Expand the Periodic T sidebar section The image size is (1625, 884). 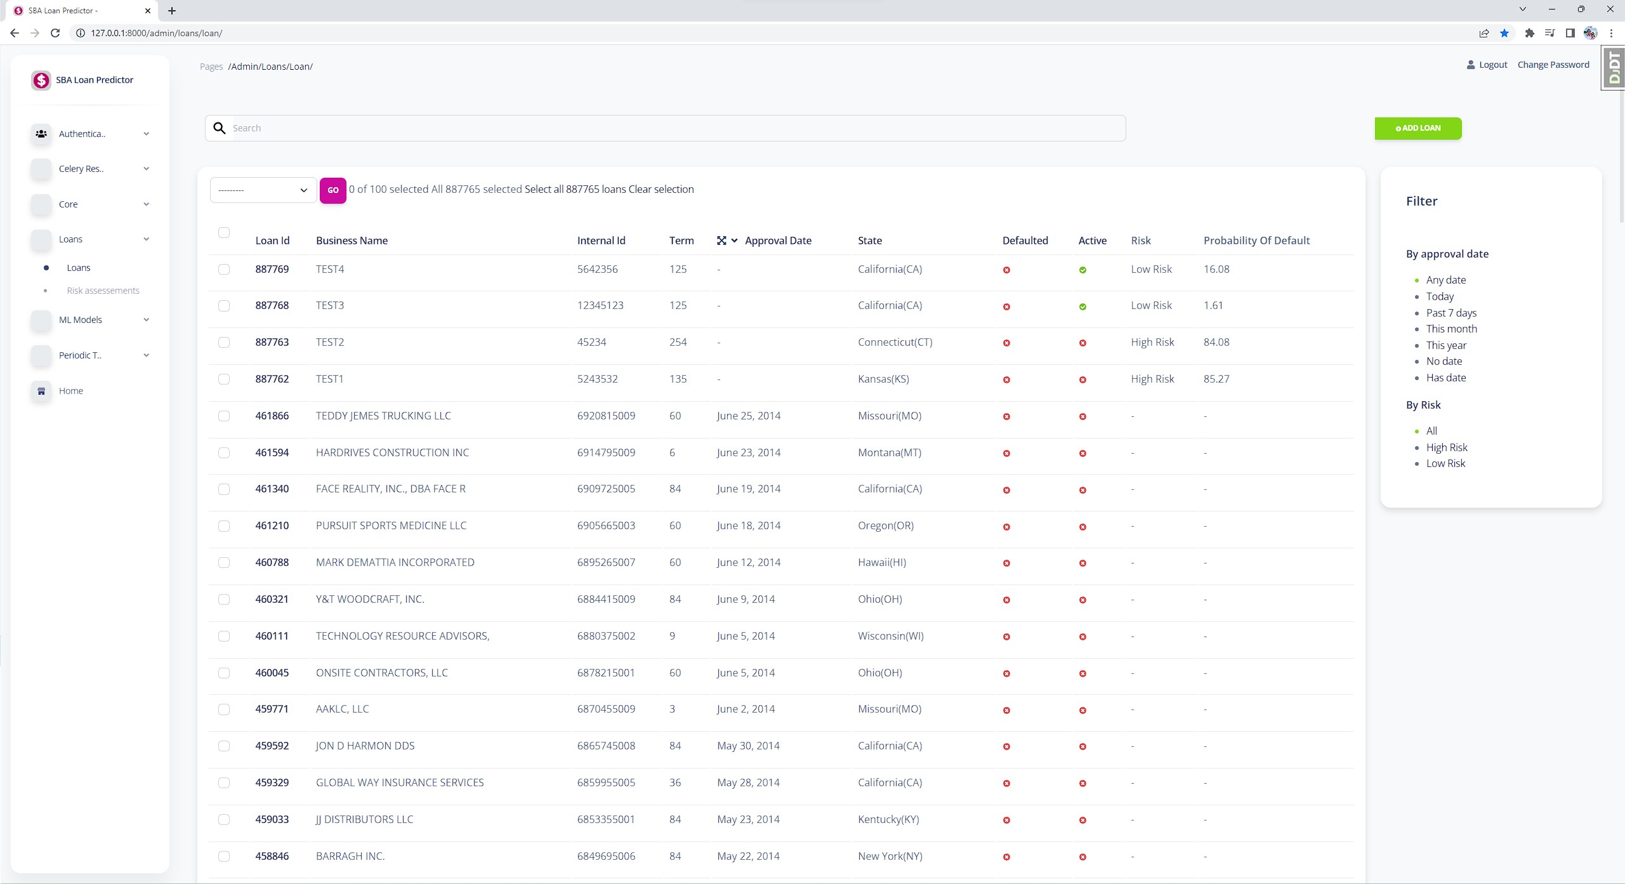(x=147, y=355)
